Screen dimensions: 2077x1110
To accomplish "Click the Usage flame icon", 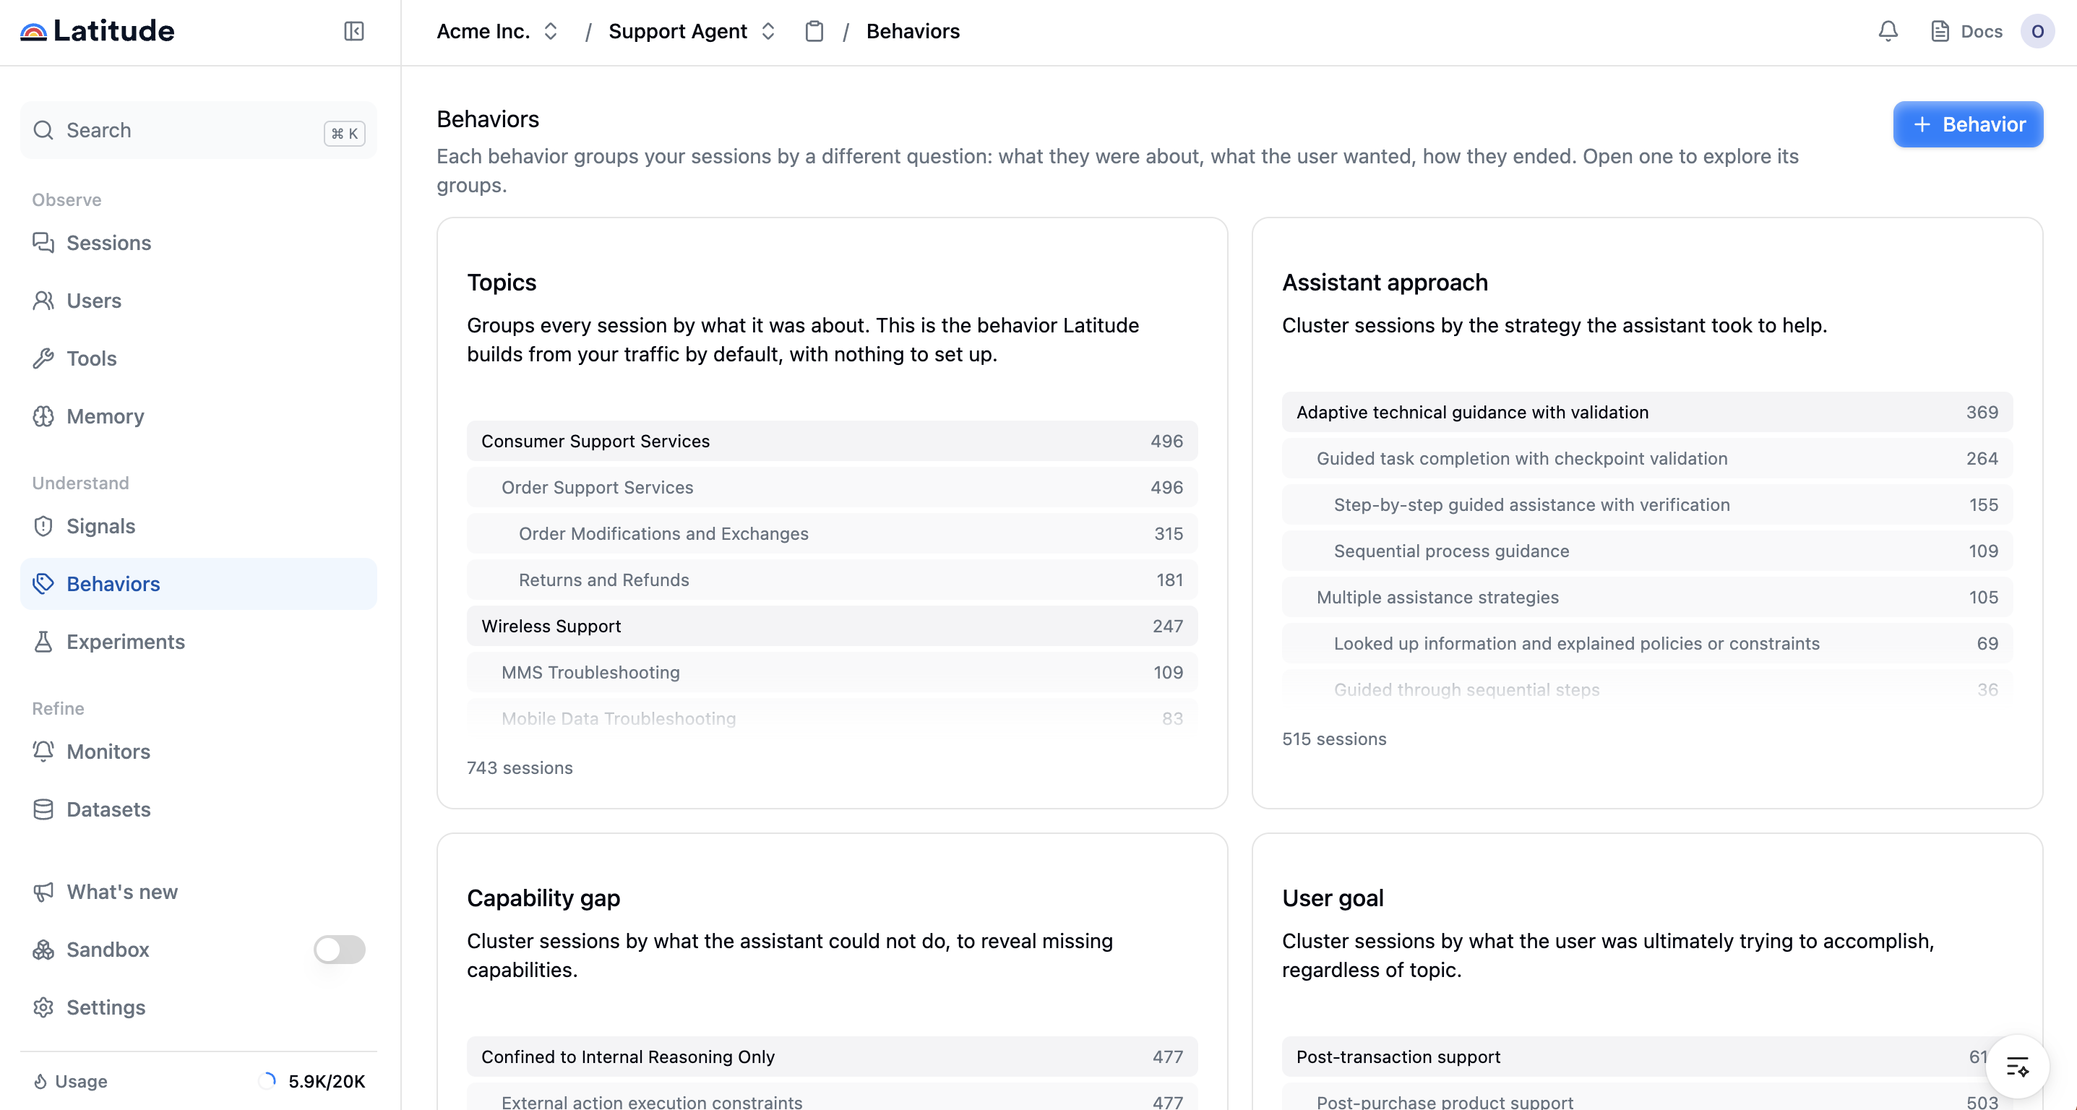I will coord(40,1082).
